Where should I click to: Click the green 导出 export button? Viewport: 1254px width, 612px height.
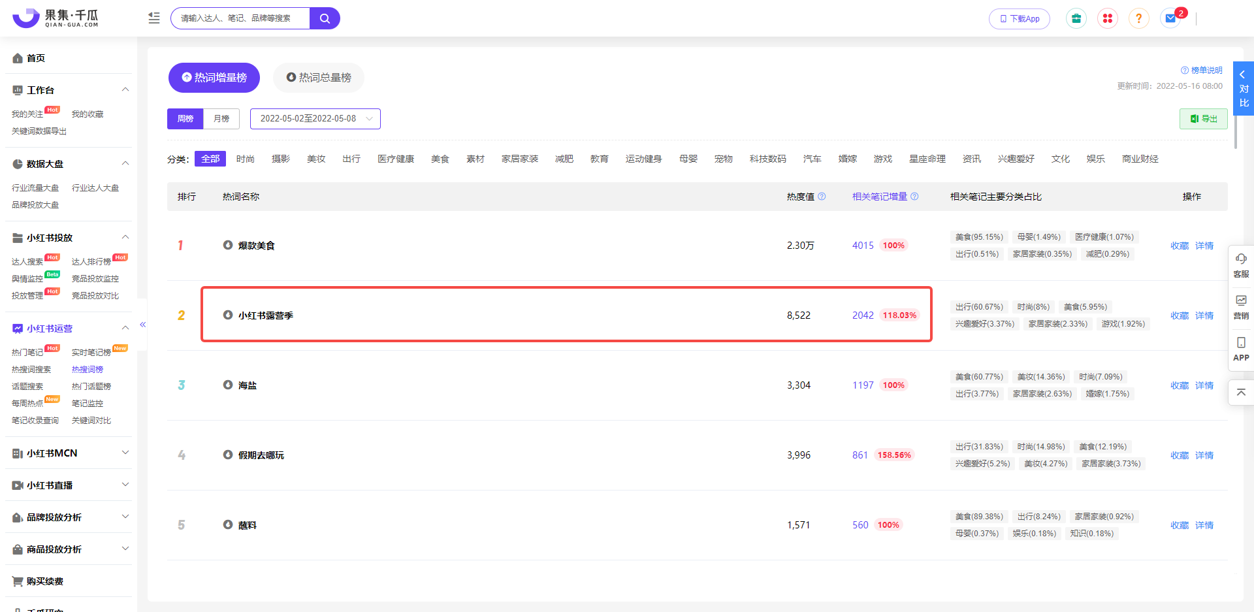pyautogui.click(x=1203, y=119)
